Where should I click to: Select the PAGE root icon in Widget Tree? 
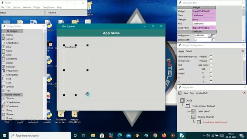coord(182,100)
